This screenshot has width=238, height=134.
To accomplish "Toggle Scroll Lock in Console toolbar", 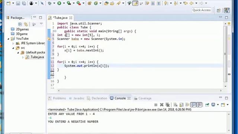I will (x=181, y=105).
